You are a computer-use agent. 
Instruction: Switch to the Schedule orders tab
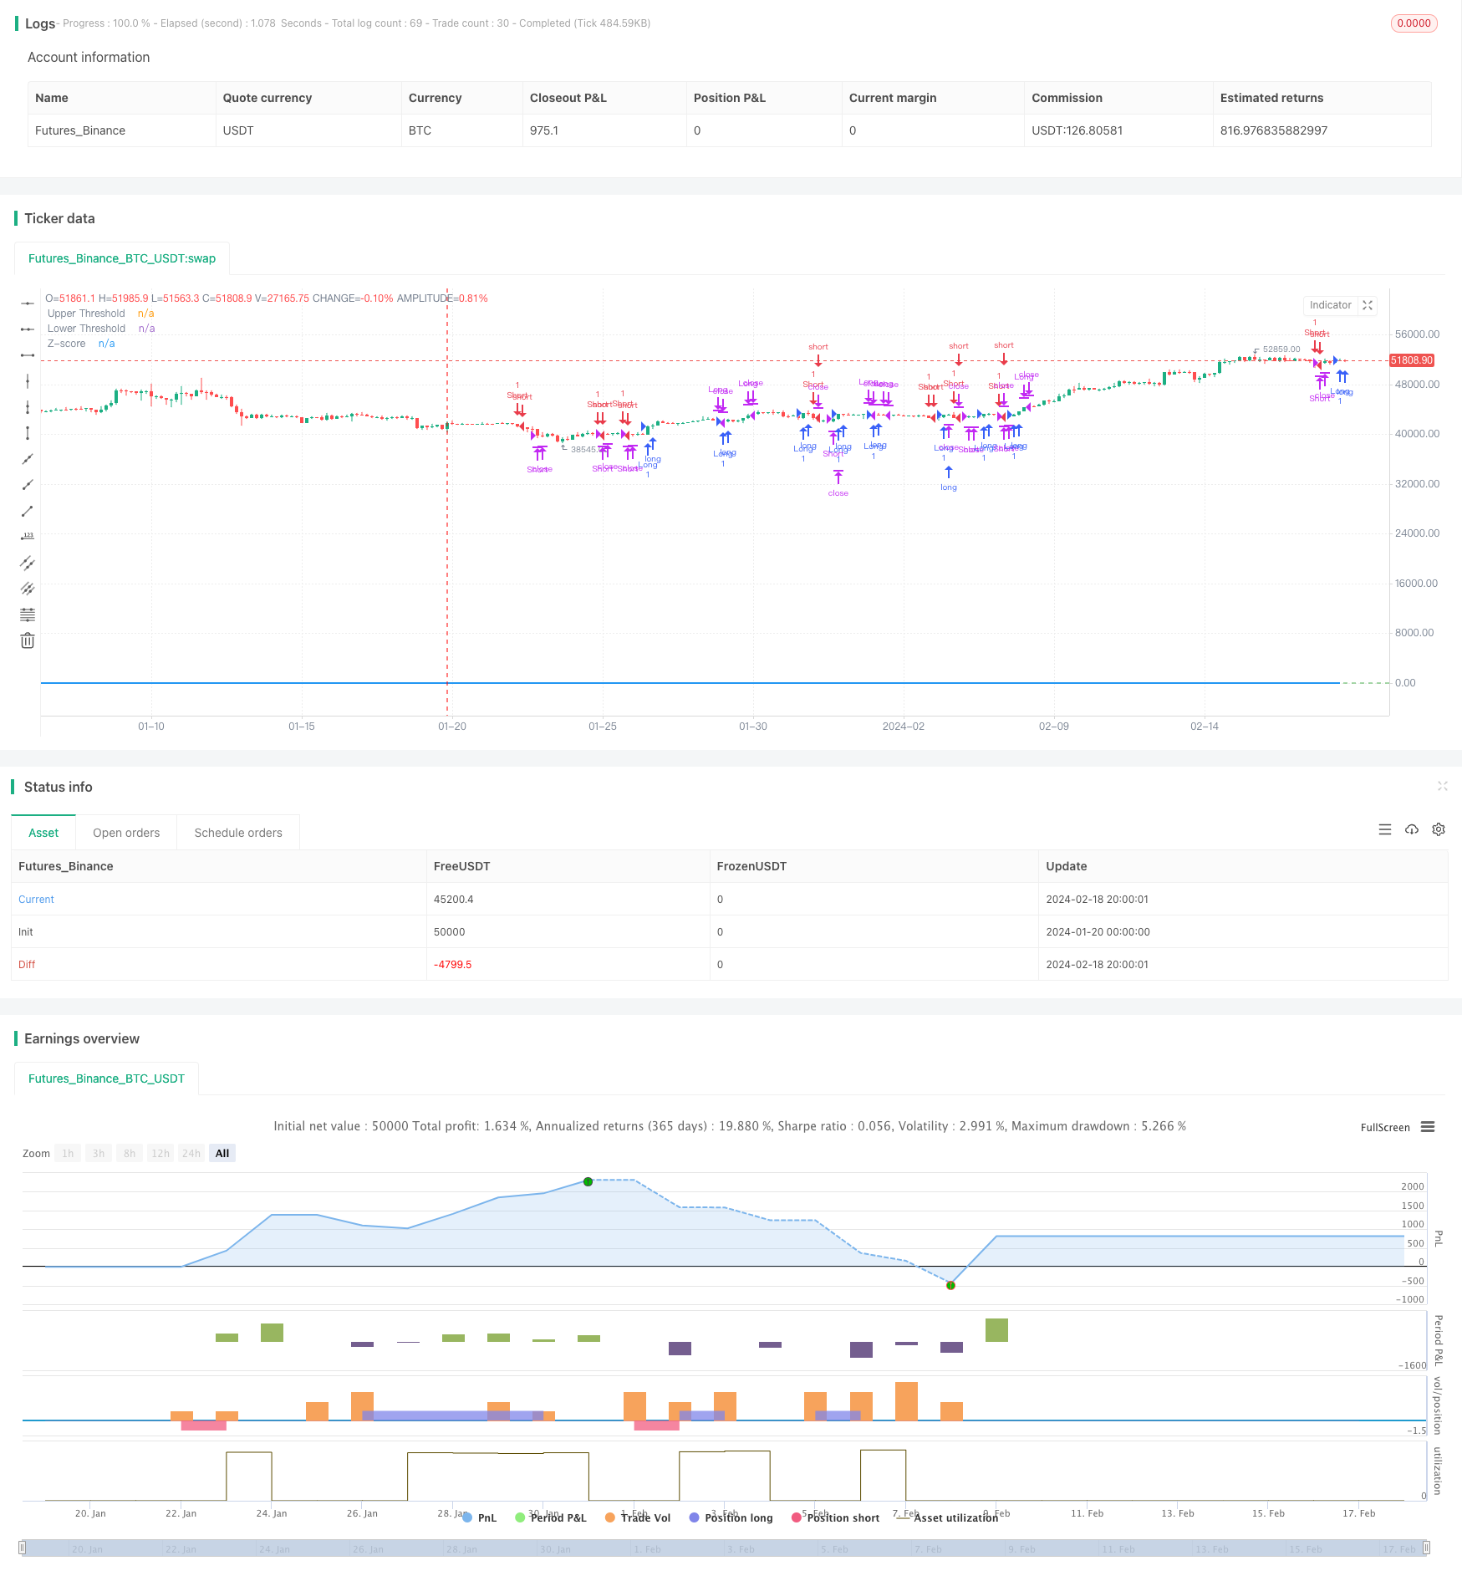(238, 833)
